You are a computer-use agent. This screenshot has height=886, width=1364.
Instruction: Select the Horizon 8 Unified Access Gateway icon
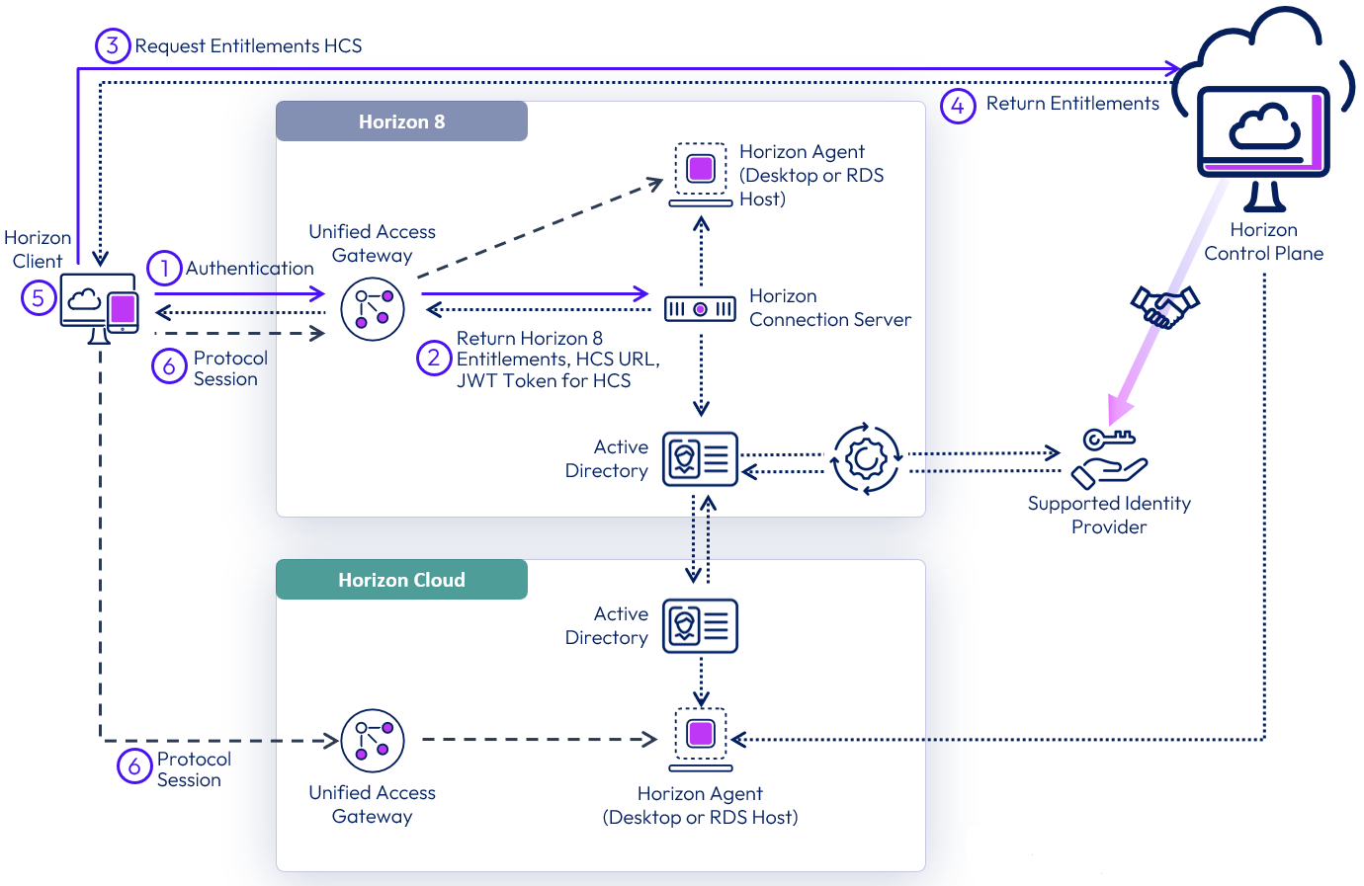click(373, 309)
